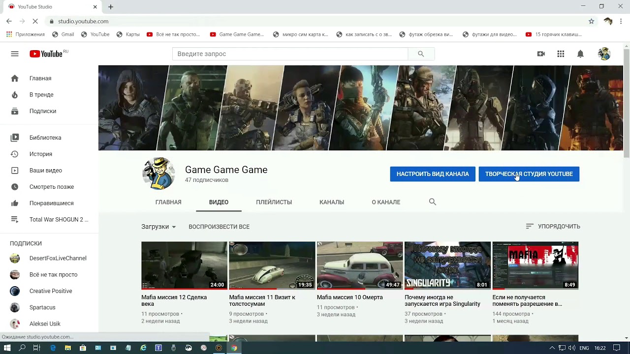This screenshot has height=354, width=630.
Task: Open Task View on taskbar
Action: (36, 348)
